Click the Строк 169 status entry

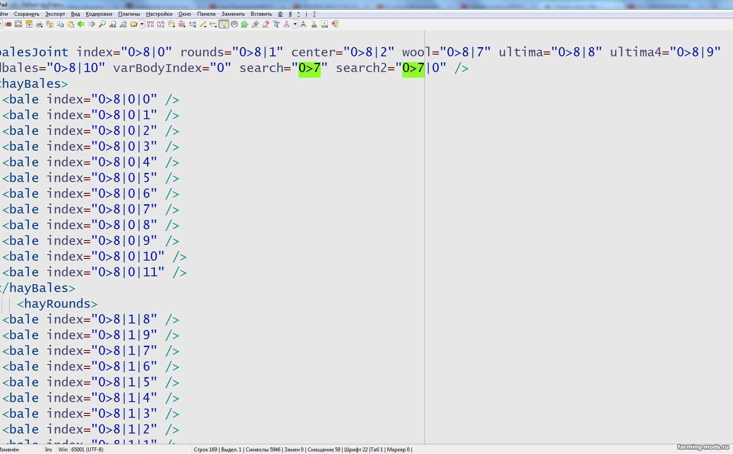[205, 449]
